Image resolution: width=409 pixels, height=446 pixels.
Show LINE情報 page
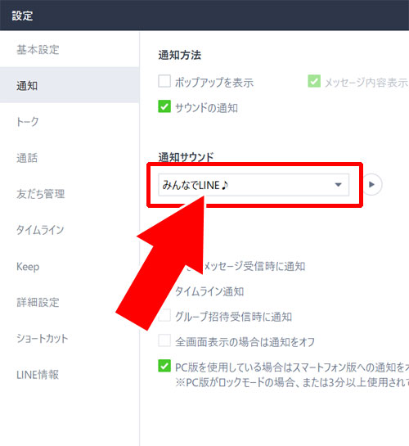(38, 375)
